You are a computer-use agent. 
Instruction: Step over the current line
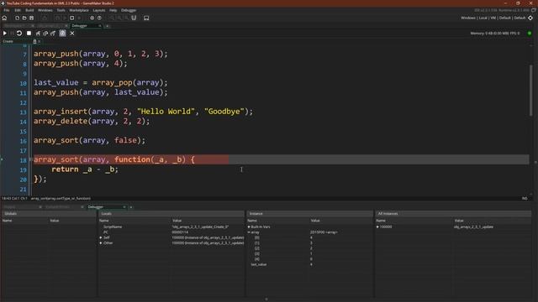[45, 34]
